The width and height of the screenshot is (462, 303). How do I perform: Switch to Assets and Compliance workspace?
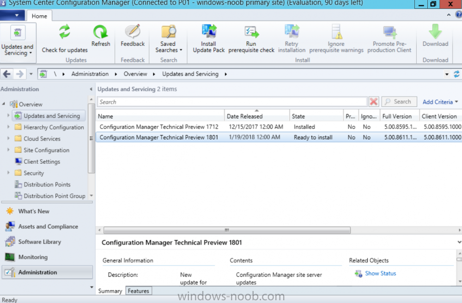47,227
